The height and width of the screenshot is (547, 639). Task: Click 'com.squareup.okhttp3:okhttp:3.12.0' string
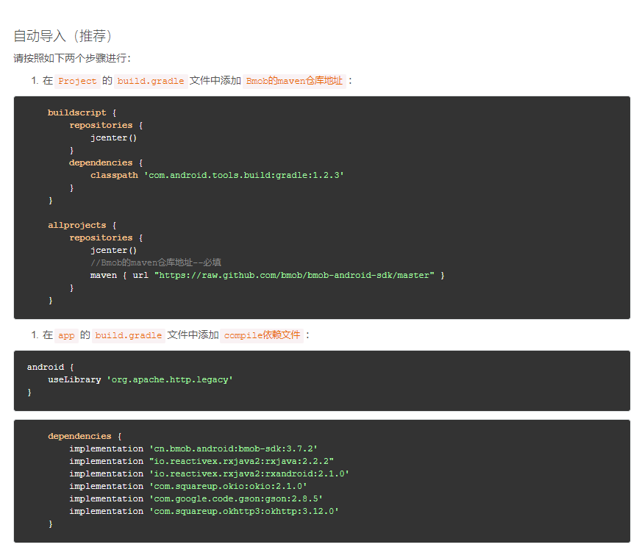(243, 512)
